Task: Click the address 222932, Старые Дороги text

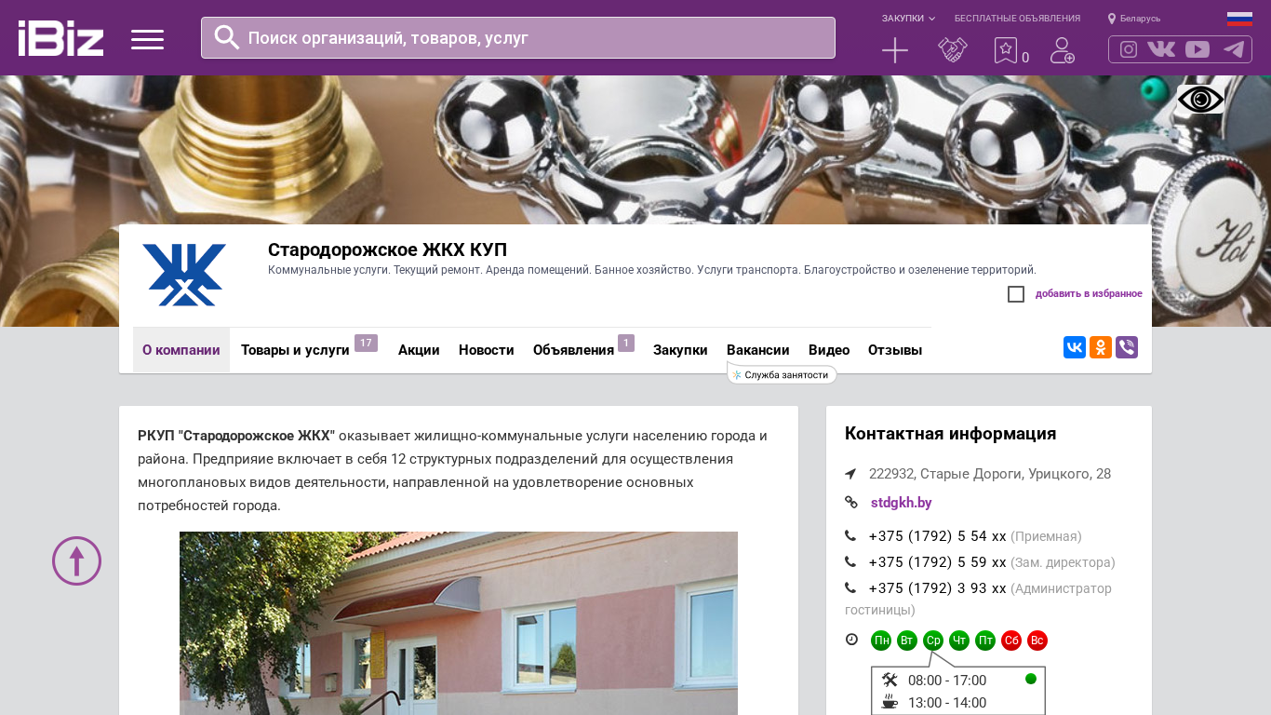Action: tap(990, 474)
